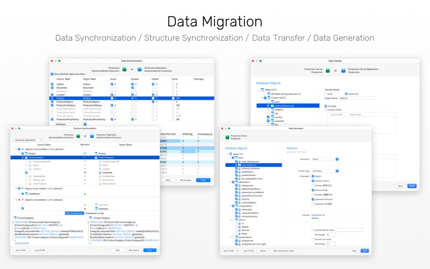
Task: Click green server icon in Data Generation header
Action: (x=227, y=137)
